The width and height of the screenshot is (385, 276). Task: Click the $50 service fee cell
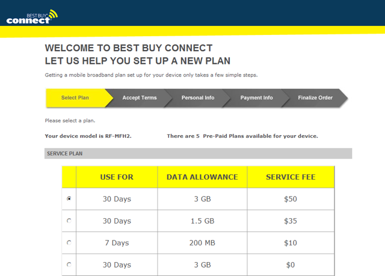pos(291,198)
